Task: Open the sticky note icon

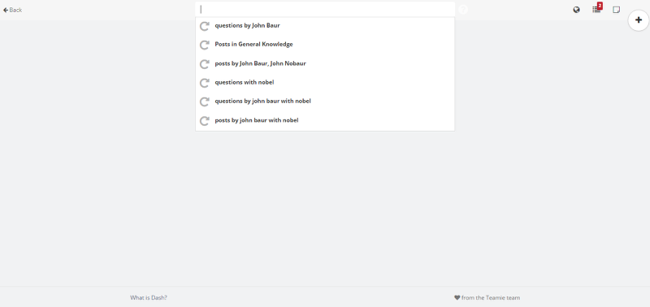Action: tap(617, 10)
